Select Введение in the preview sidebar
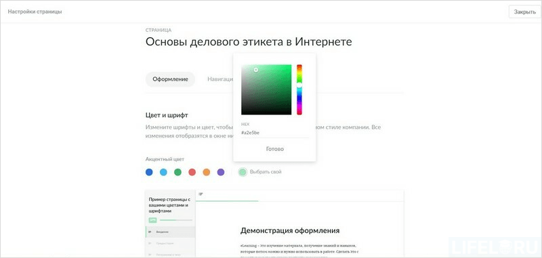The width and height of the screenshot is (542, 258). (171, 232)
